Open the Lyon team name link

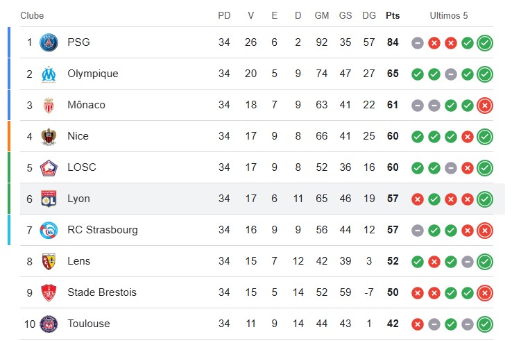pyautogui.click(x=78, y=199)
